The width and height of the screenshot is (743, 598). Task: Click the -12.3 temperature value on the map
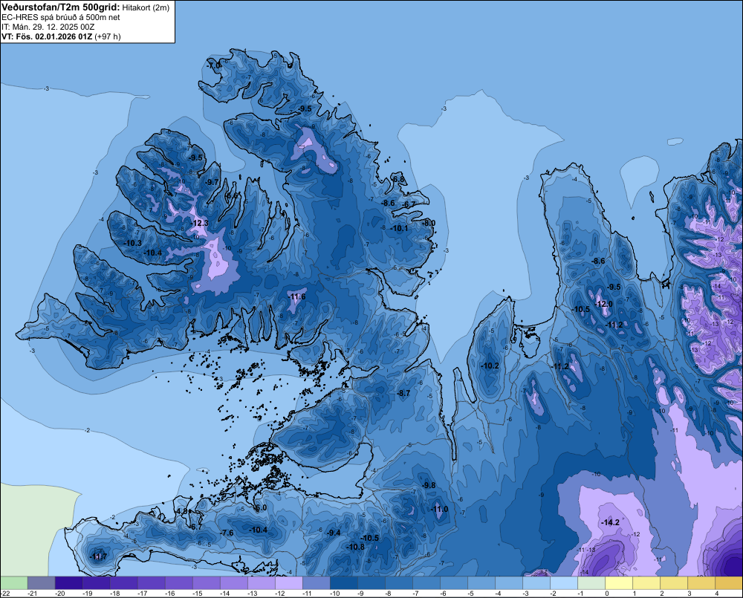(199, 223)
